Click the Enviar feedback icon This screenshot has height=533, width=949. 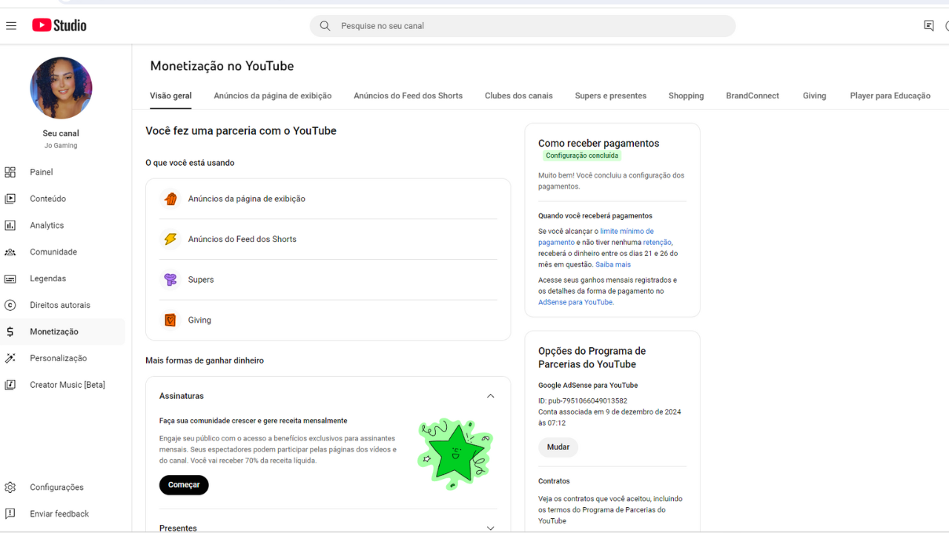click(10, 514)
